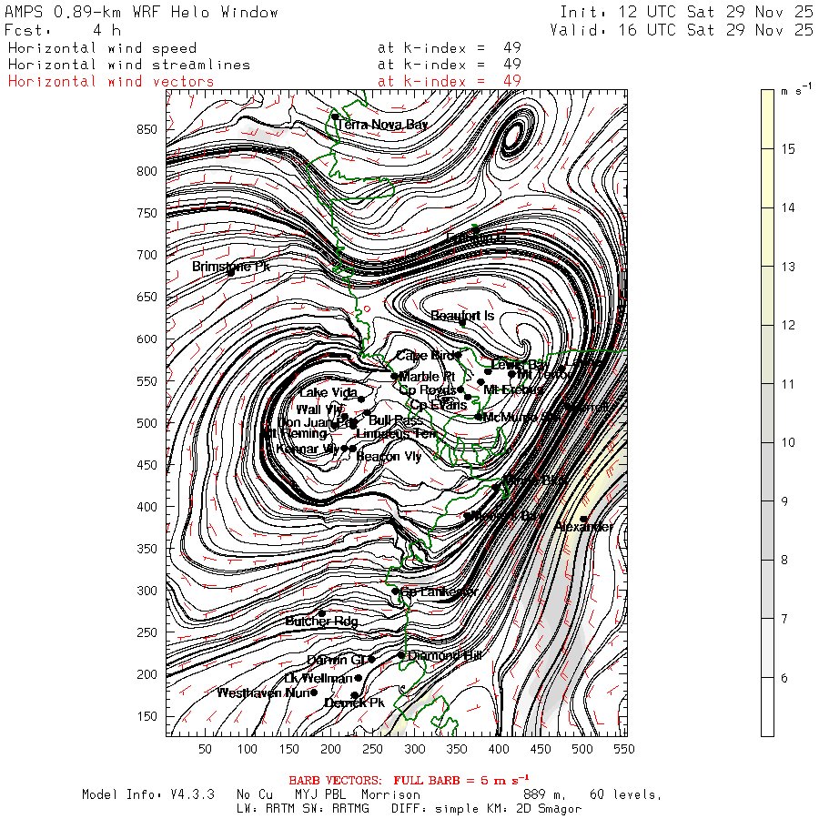Select the Lake Vida label
The width and height of the screenshot is (819, 819).
pos(329,392)
